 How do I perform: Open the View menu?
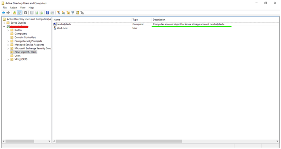click(23, 8)
